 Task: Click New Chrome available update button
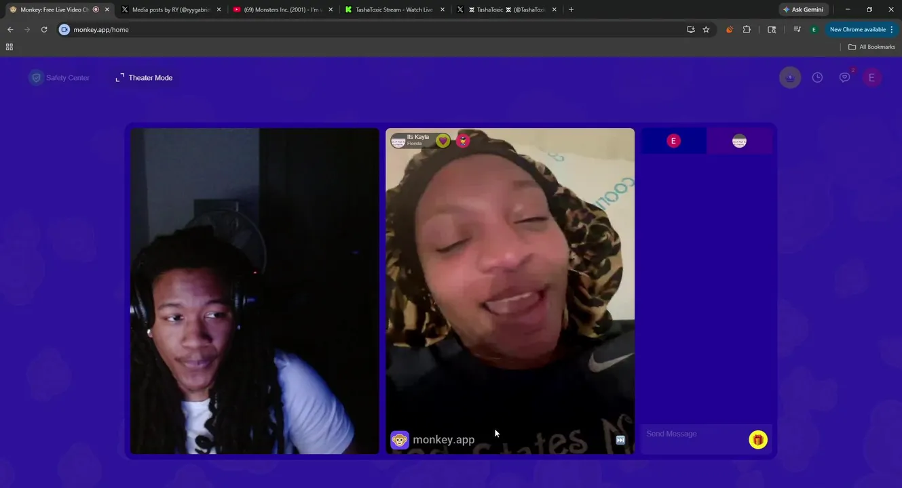[x=861, y=30]
